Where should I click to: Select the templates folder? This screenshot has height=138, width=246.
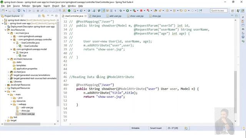(x=21, y=66)
